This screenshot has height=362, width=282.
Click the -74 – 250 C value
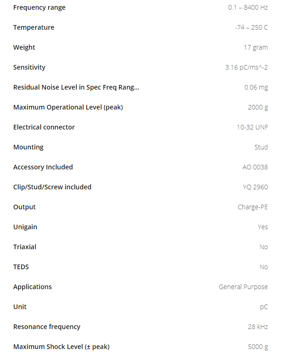[x=251, y=27]
